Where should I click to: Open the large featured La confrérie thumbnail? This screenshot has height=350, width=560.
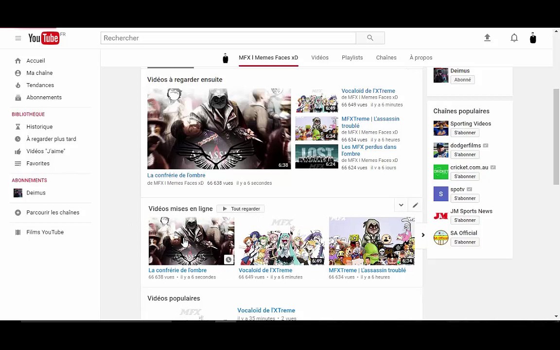point(219,129)
